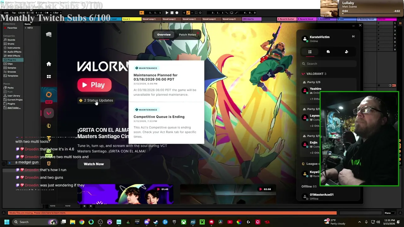Screen dimensions: 404x227
Task: Open the Xbox app from the taskbar
Action: tap(183, 222)
